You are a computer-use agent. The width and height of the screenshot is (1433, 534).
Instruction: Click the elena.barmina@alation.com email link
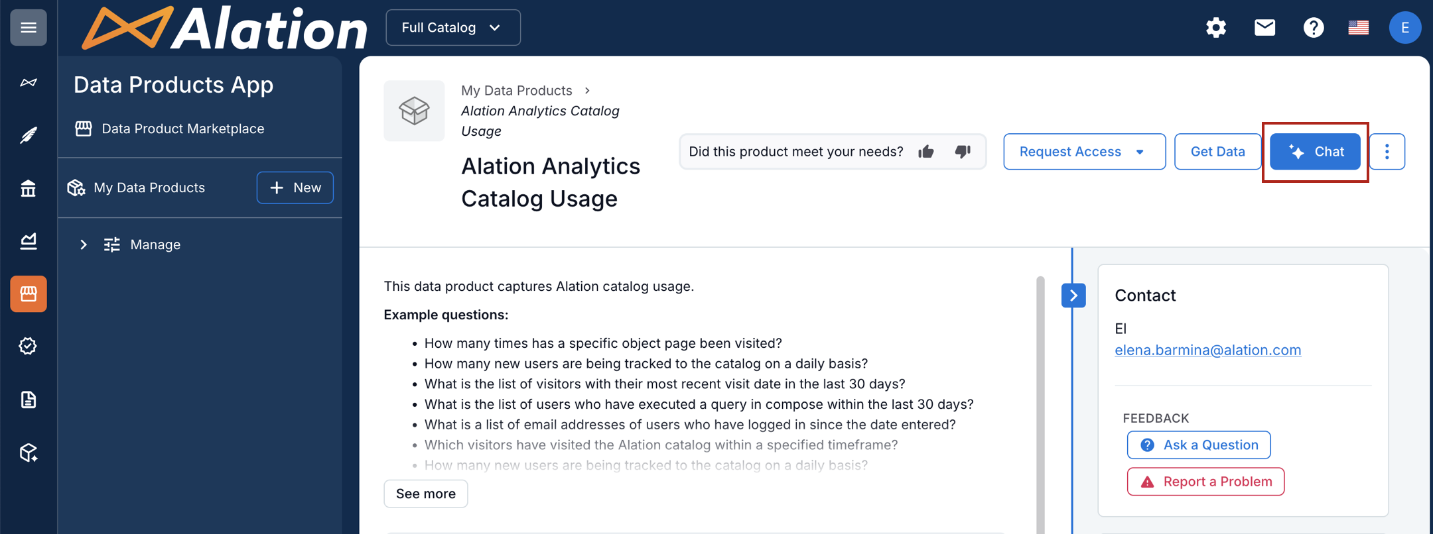pos(1207,350)
